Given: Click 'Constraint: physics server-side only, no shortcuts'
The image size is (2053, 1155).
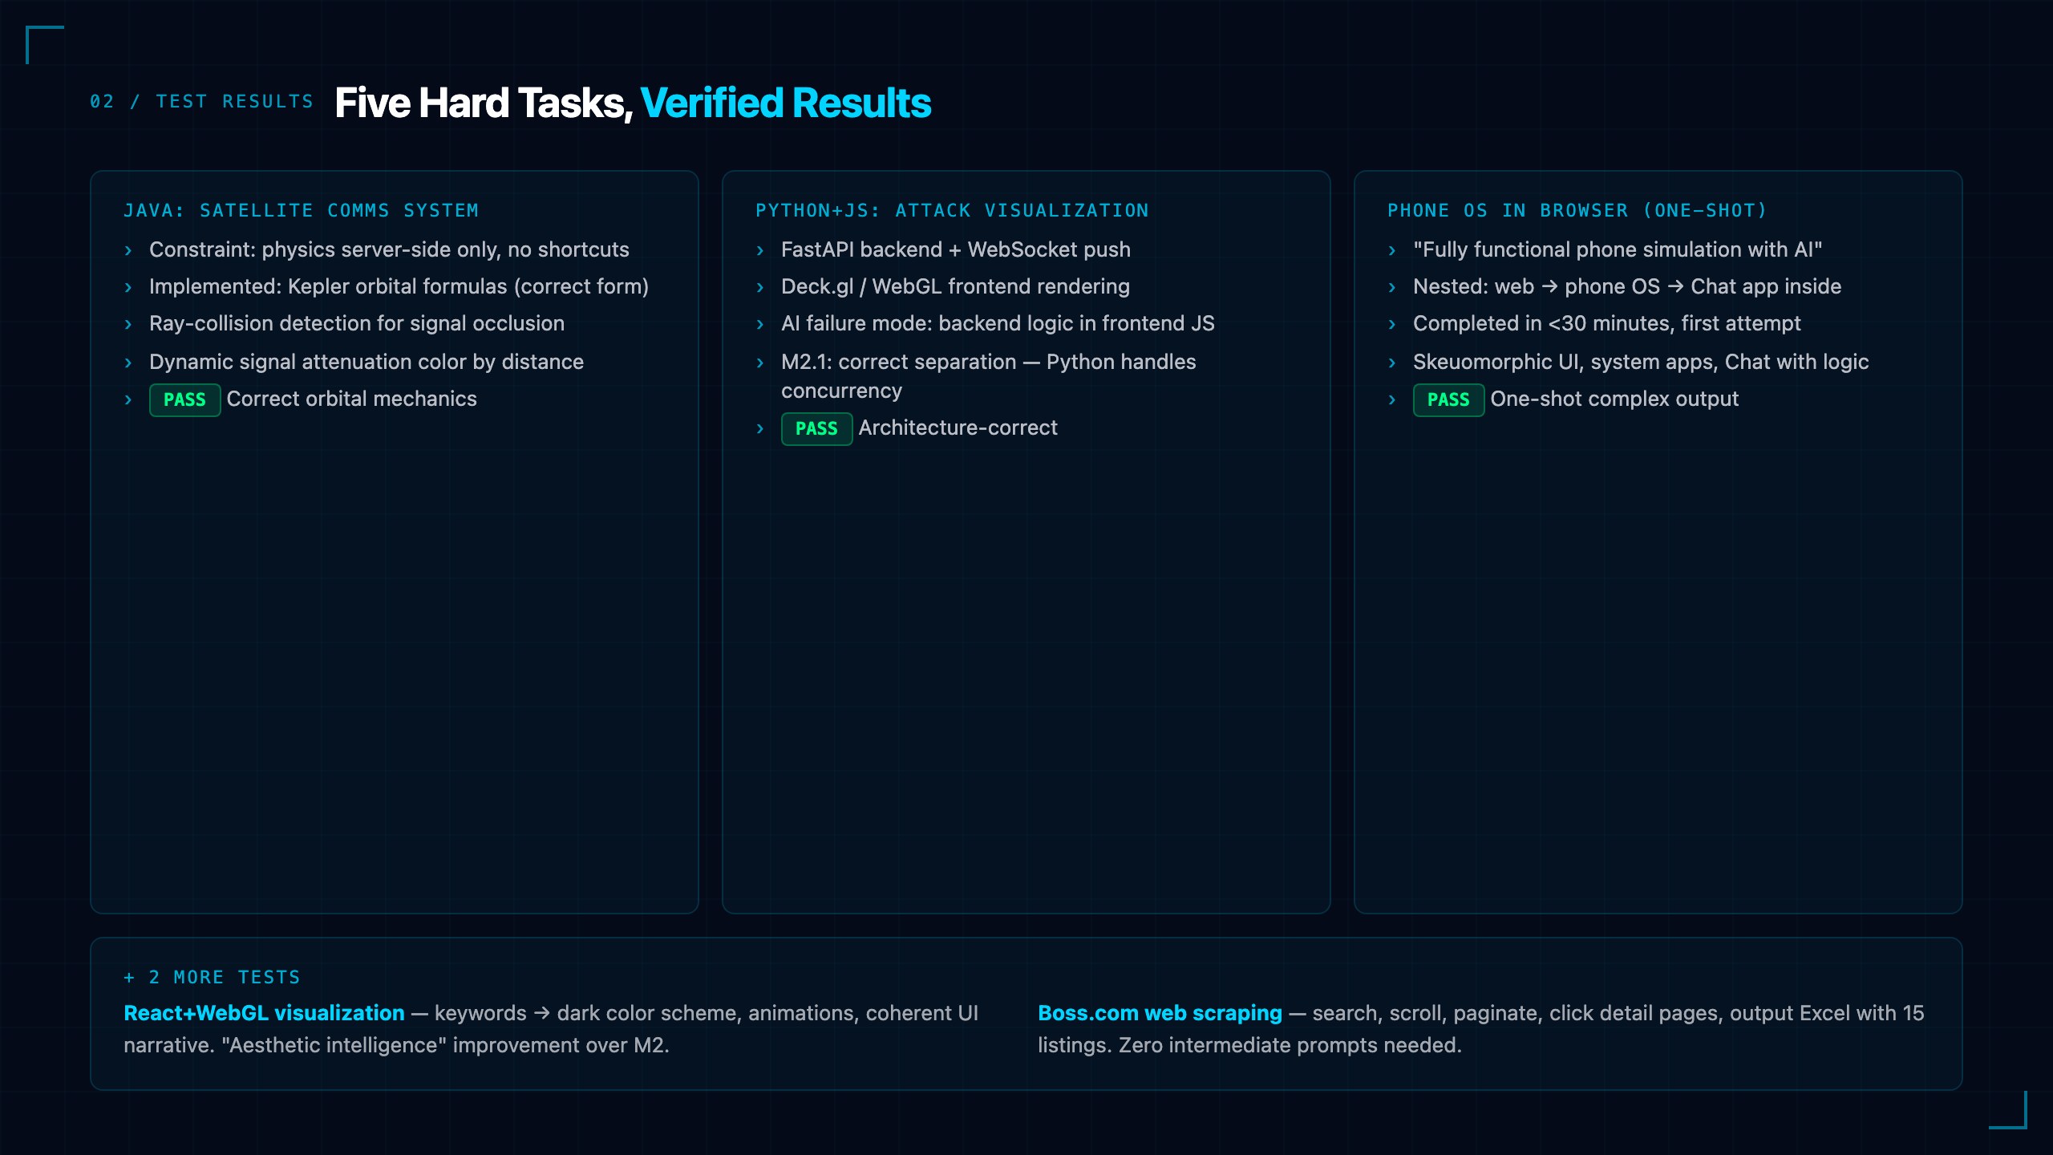Looking at the screenshot, I should coord(389,249).
